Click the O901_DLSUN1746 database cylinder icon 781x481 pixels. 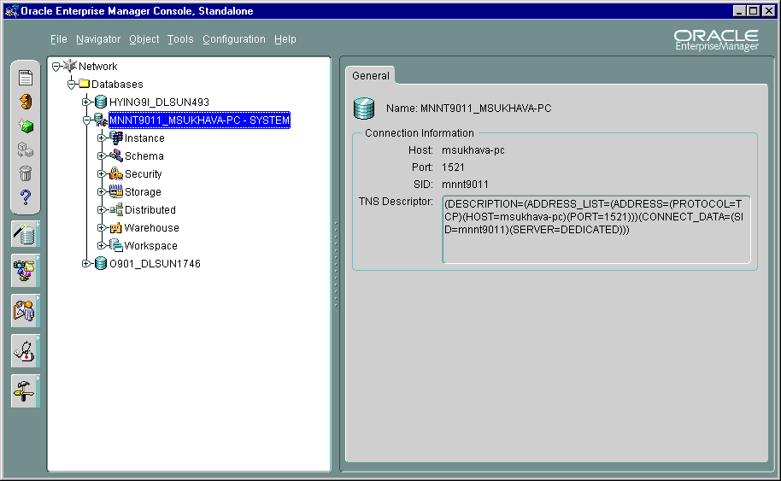tap(101, 263)
